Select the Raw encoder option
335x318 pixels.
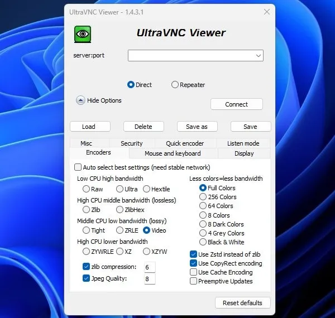point(86,189)
